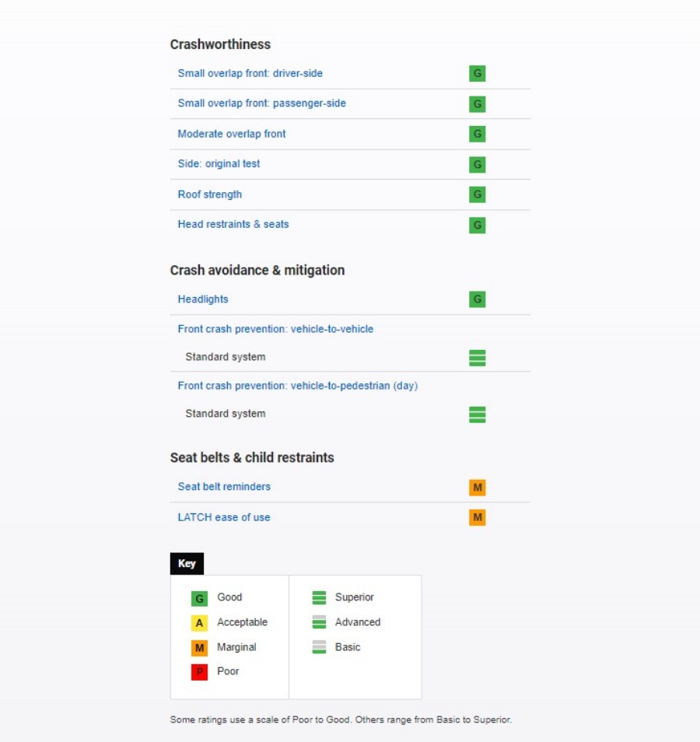The image size is (700, 742).
Task: Click Superior rating icon for vehicle-to-vehicle standard system
Action: [477, 358]
